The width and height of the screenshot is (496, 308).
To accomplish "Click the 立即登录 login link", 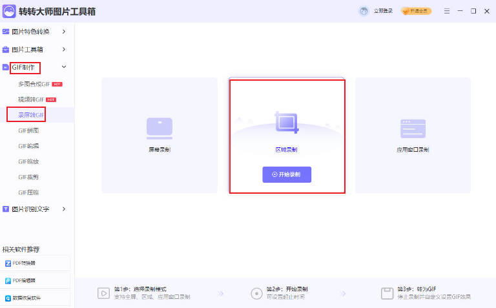I will 382,11.
